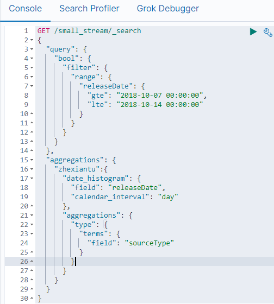Open the wrench settings menu icon

tap(268, 33)
